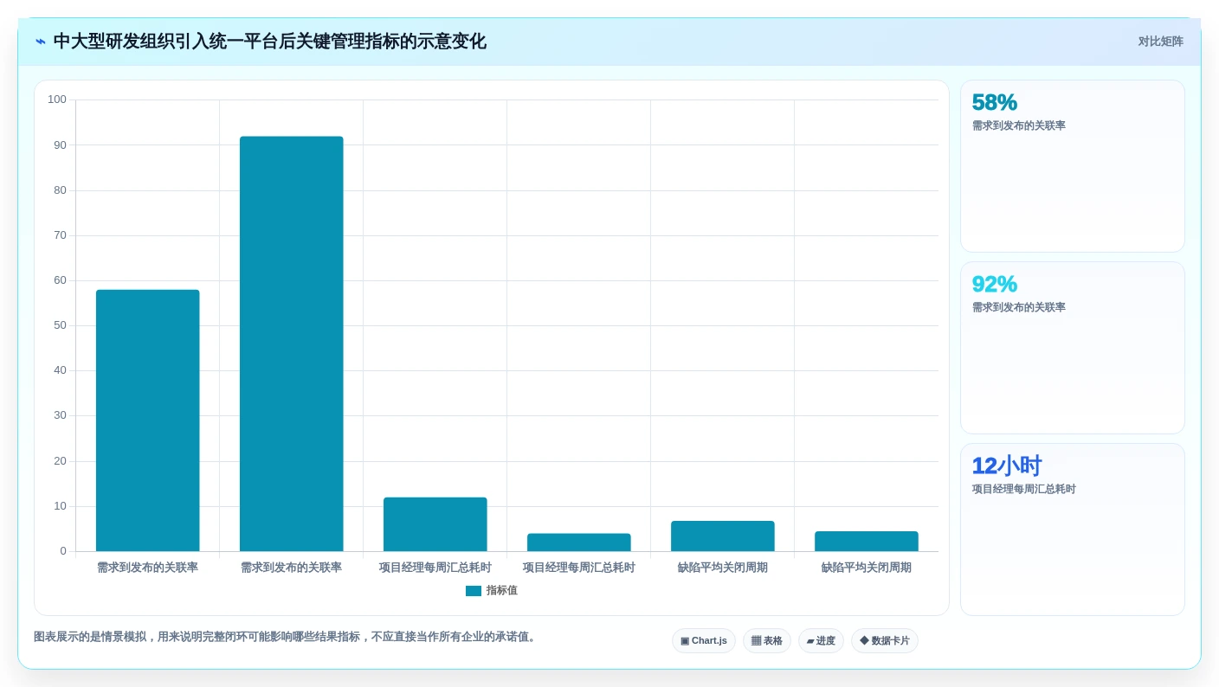Click the 92% card value
The width and height of the screenshot is (1219, 687).
pyautogui.click(x=994, y=284)
